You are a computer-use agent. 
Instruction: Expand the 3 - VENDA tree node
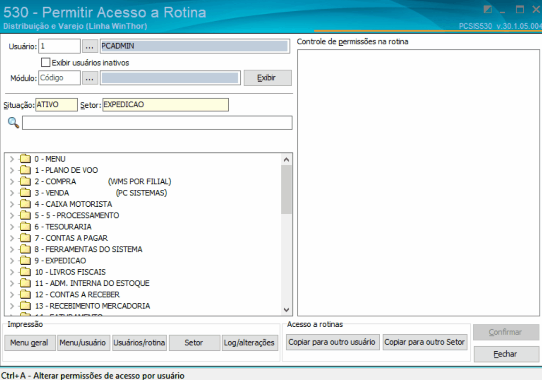click(12, 193)
